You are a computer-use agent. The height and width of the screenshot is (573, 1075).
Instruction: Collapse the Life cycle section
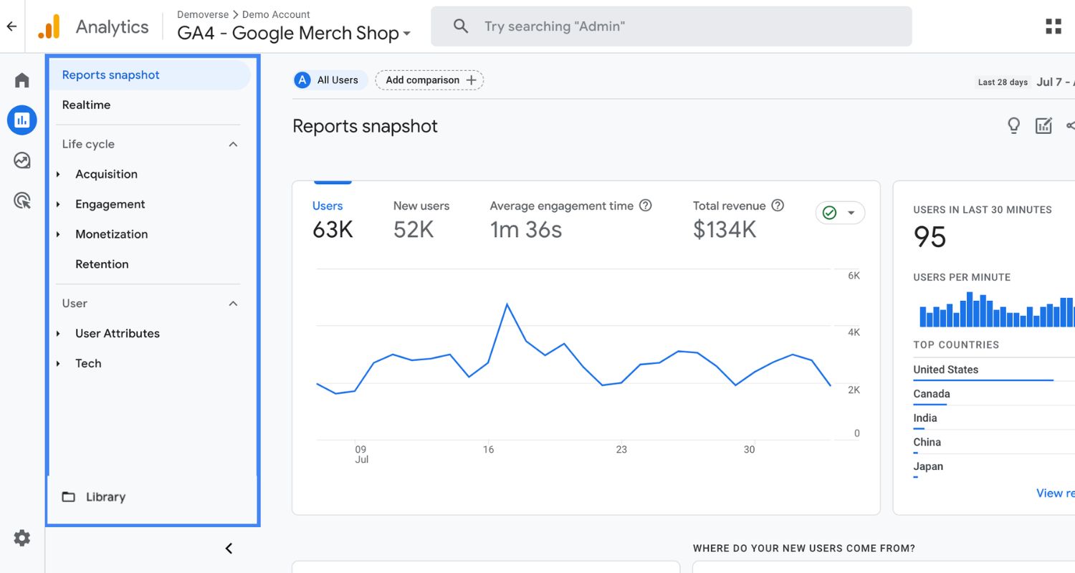(x=233, y=144)
